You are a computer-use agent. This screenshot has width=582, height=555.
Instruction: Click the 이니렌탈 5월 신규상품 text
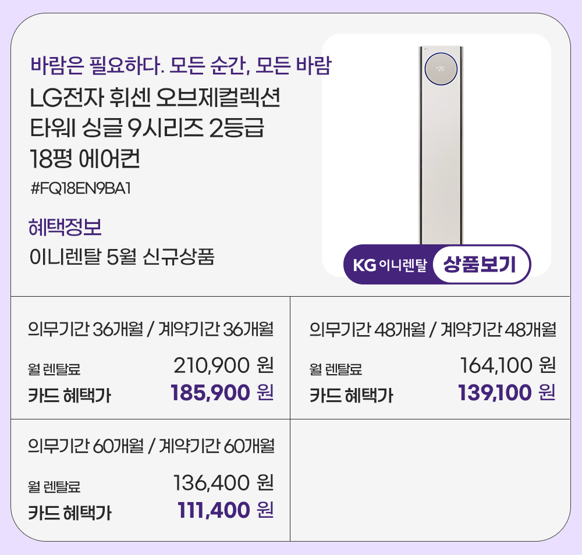(122, 257)
